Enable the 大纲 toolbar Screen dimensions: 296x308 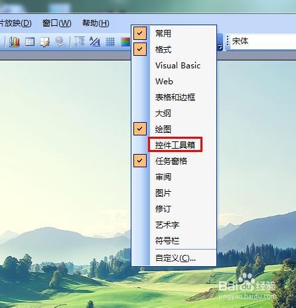pyautogui.click(x=174, y=113)
